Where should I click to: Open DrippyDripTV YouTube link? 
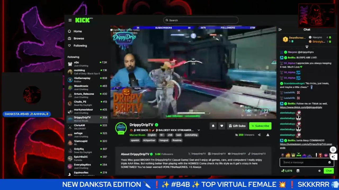pos(237,154)
